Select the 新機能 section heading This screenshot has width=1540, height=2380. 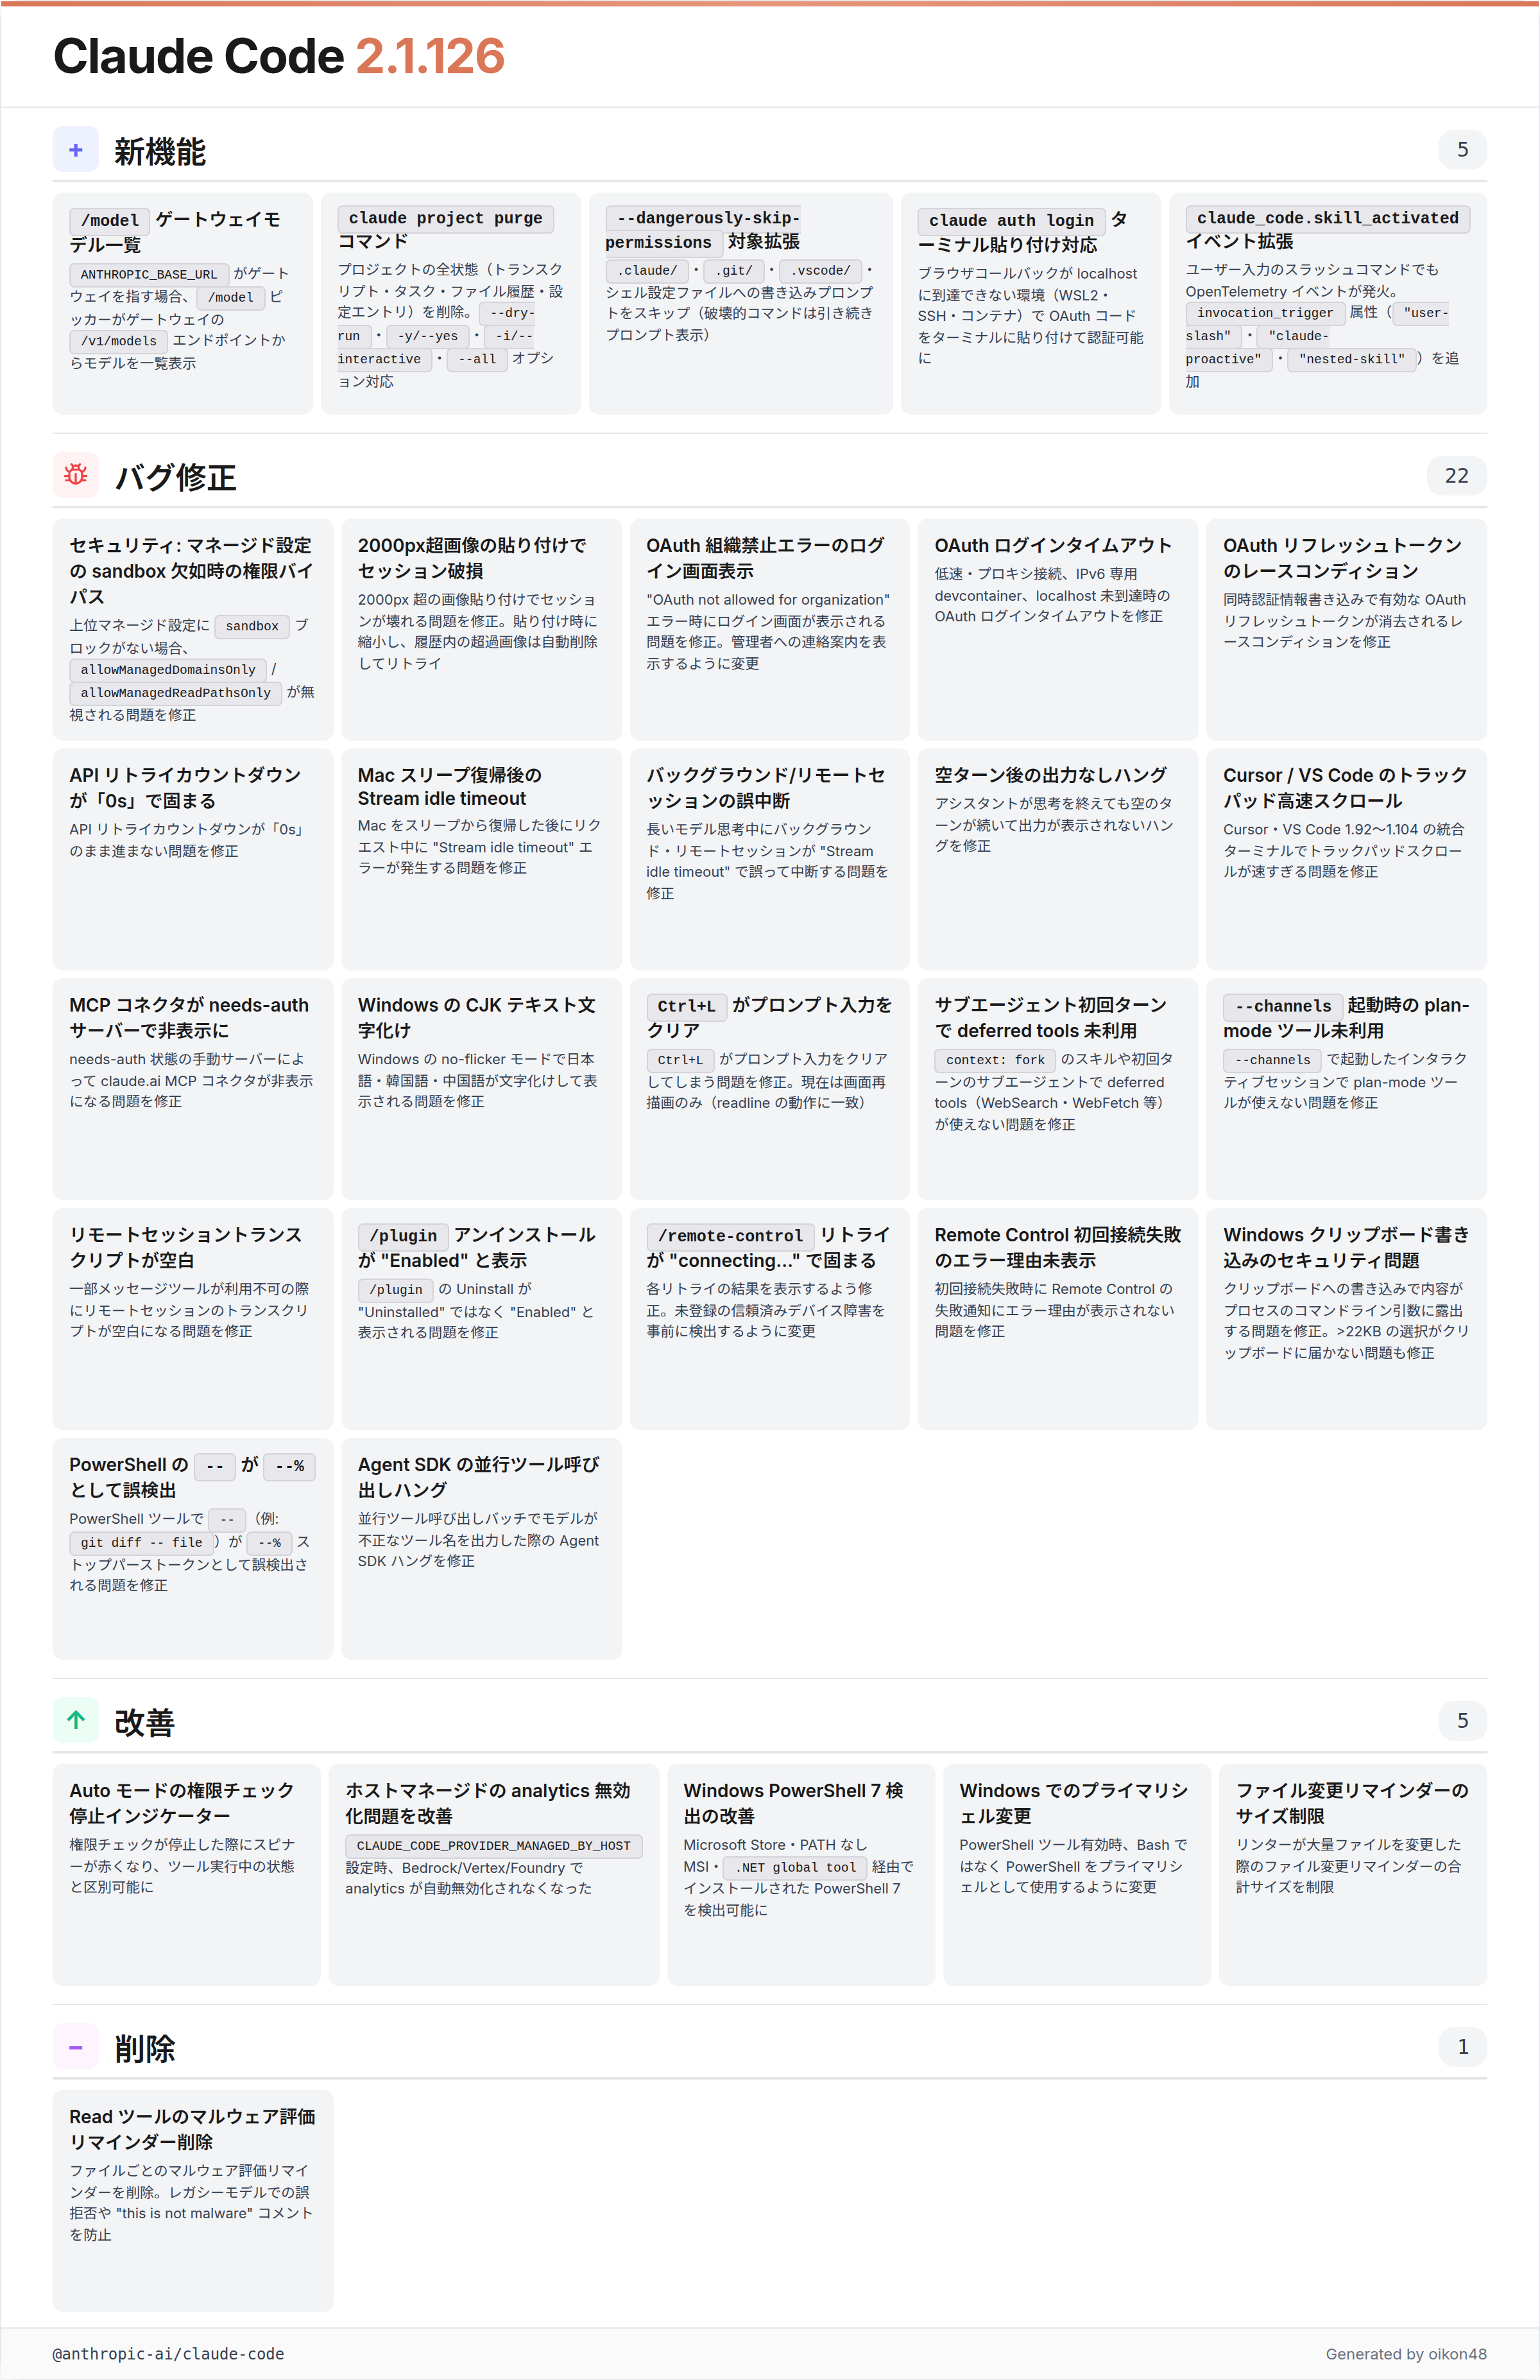pos(160,151)
